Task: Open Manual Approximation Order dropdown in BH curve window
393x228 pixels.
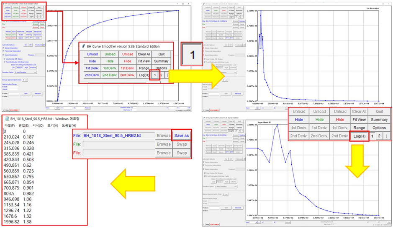Action: pyautogui.click(x=25, y=80)
